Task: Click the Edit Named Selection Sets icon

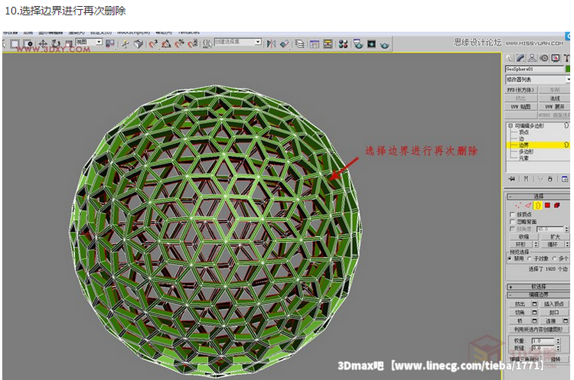Action: point(207,44)
